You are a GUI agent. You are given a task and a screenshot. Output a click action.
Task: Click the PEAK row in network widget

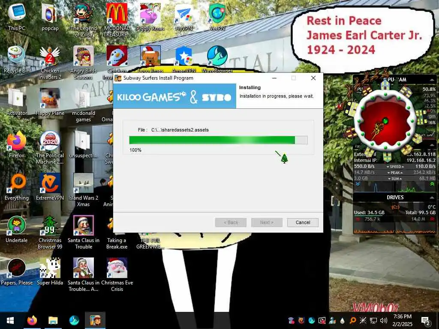[x=395, y=173]
